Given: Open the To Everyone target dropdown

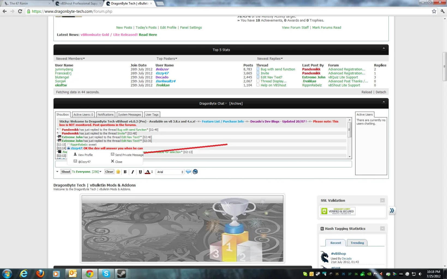Looking at the screenshot, I should point(87,172).
